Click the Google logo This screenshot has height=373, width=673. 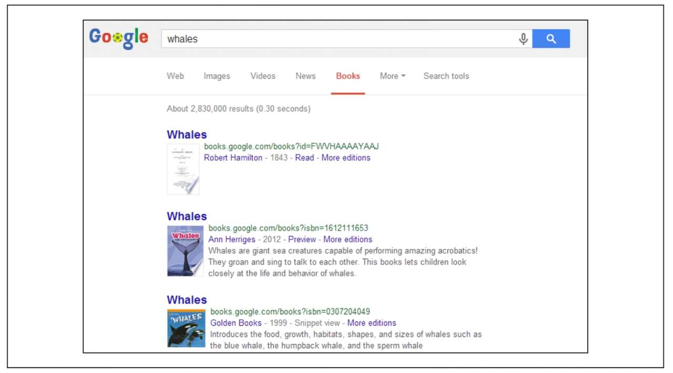[x=118, y=38]
